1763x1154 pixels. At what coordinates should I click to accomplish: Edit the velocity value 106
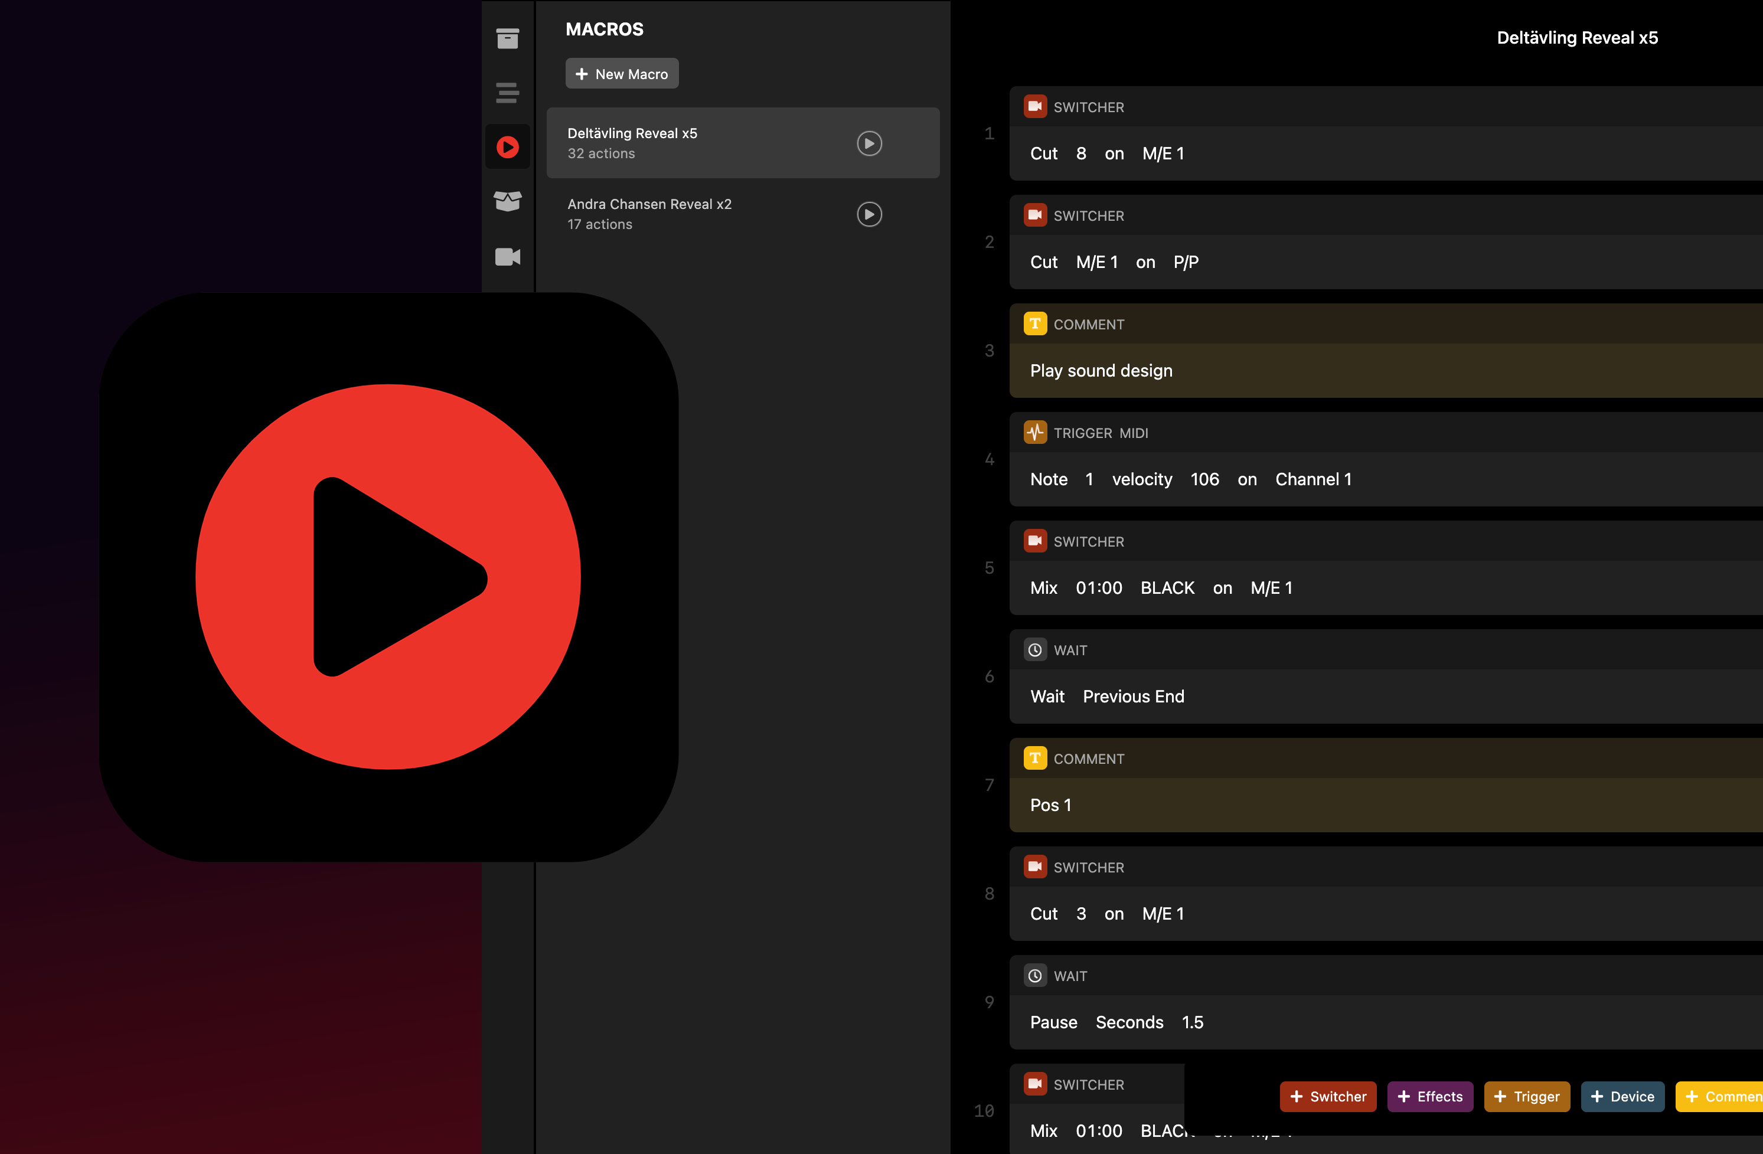click(1204, 479)
